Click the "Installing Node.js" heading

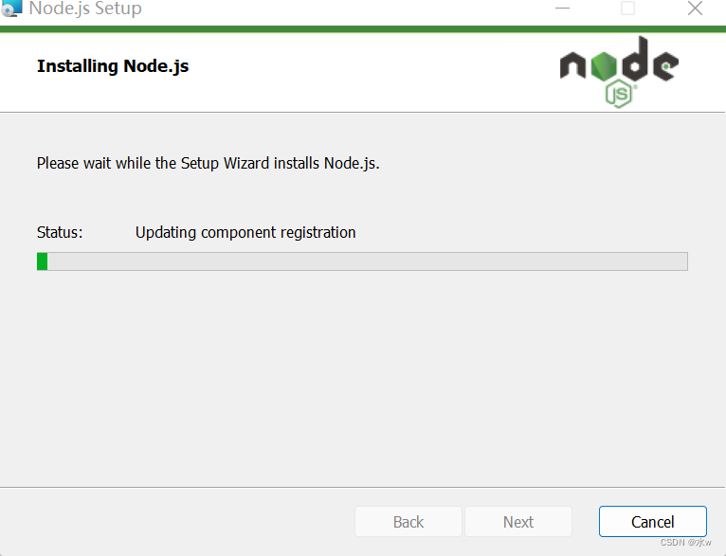(113, 66)
